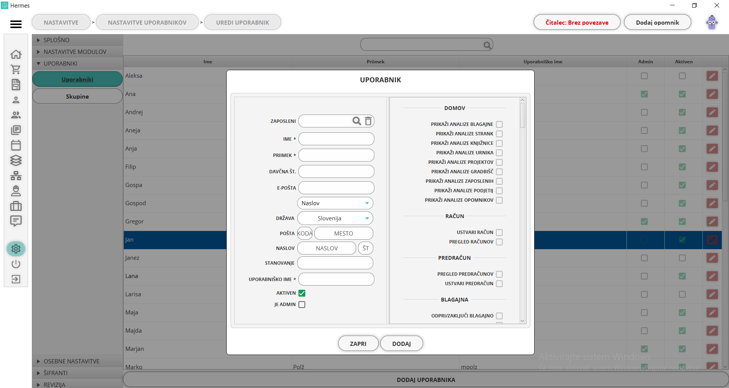Open the org chart sidebar icon
Image resolution: width=729 pixels, height=388 pixels.
pos(16,176)
